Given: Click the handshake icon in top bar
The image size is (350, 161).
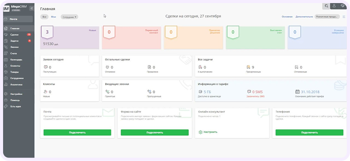Looking at the screenshot, I should tap(342, 6).
